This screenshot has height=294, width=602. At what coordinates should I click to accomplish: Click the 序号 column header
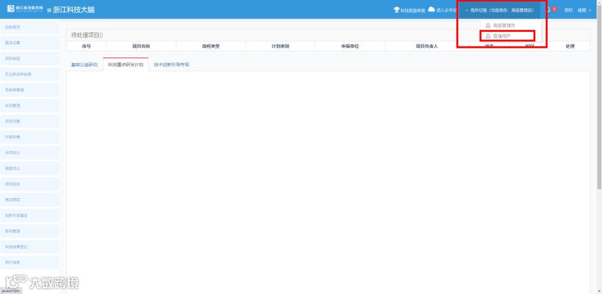click(87, 46)
